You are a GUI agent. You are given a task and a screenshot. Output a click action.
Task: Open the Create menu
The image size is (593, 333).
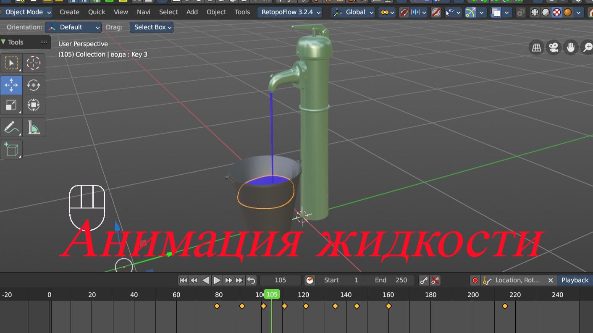click(x=69, y=12)
